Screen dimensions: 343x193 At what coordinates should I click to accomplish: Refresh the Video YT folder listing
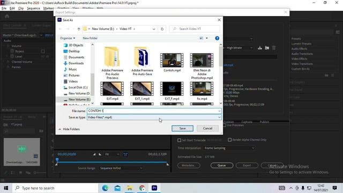click(162, 29)
